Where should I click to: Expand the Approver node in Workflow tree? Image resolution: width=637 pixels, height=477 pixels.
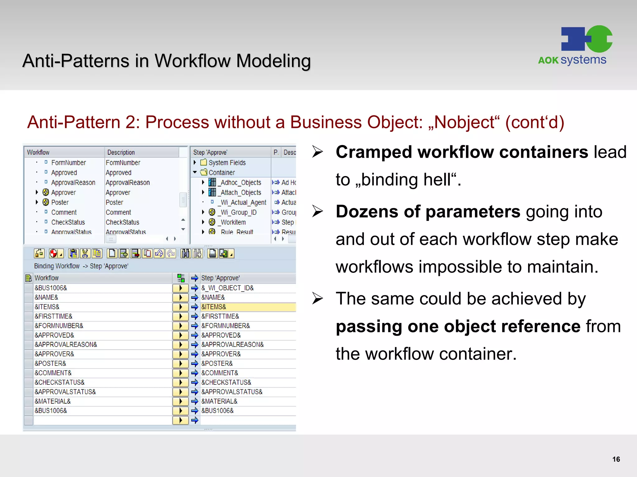(x=37, y=192)
